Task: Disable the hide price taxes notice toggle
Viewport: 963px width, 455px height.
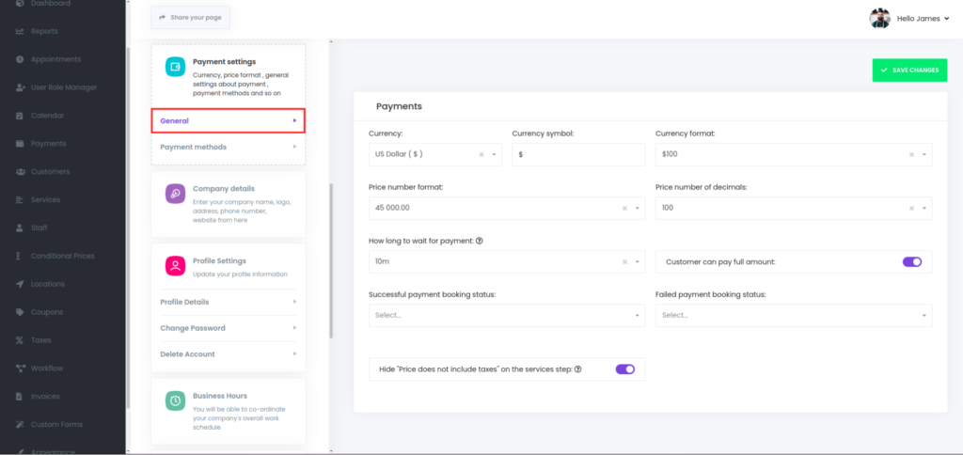Action: click(x=625, y=369)
